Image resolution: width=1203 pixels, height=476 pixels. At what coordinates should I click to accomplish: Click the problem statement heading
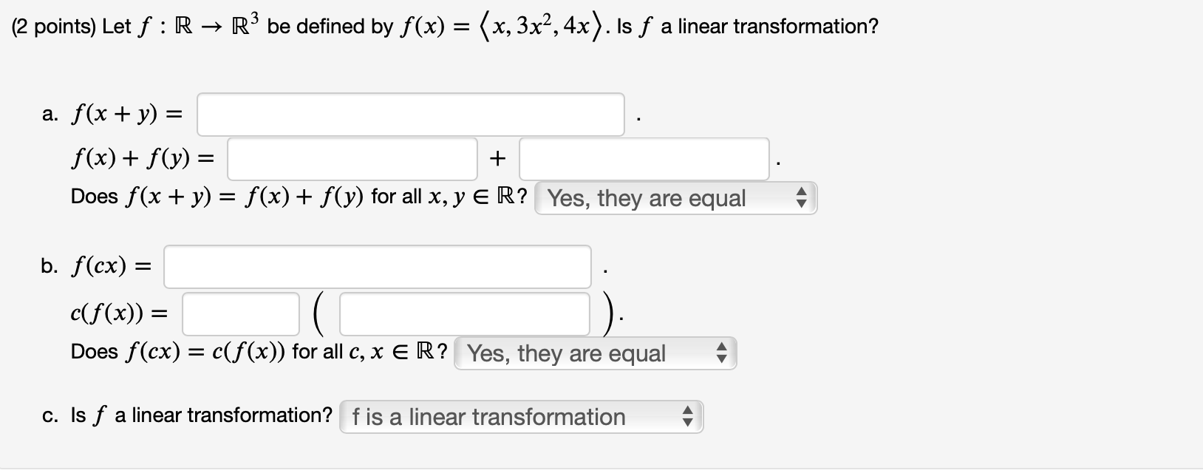pyautogui.click(x=442, y=24)
